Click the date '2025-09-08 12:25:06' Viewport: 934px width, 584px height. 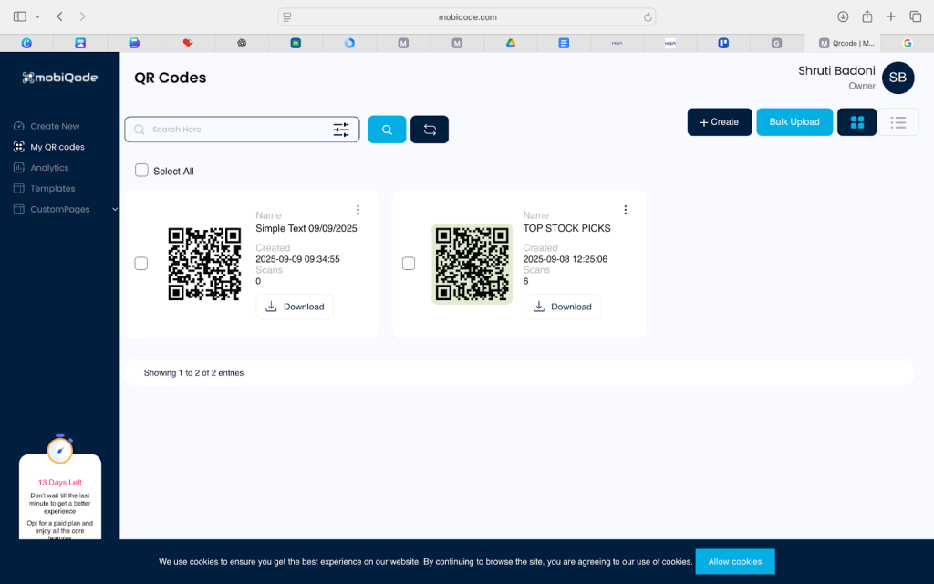click(x=565, y=259)
